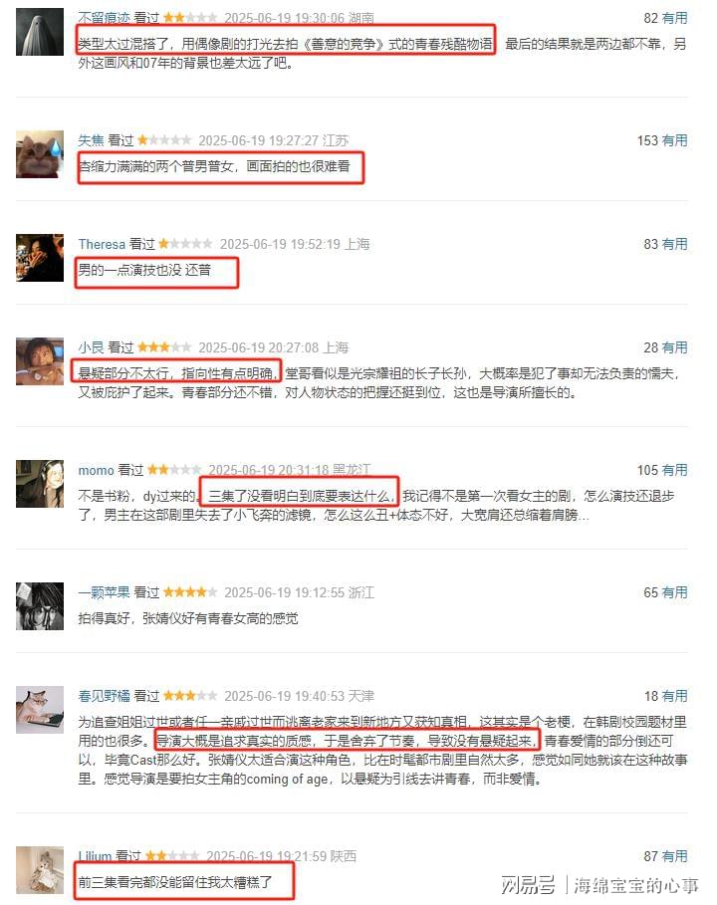The image size is (717, 905).
Task: Visit Theresa's user profile
Action: [x=102, y=244]
